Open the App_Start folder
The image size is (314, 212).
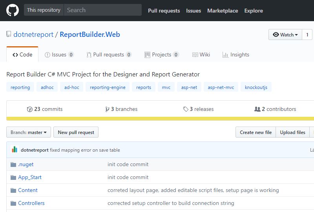pos(30,178)
